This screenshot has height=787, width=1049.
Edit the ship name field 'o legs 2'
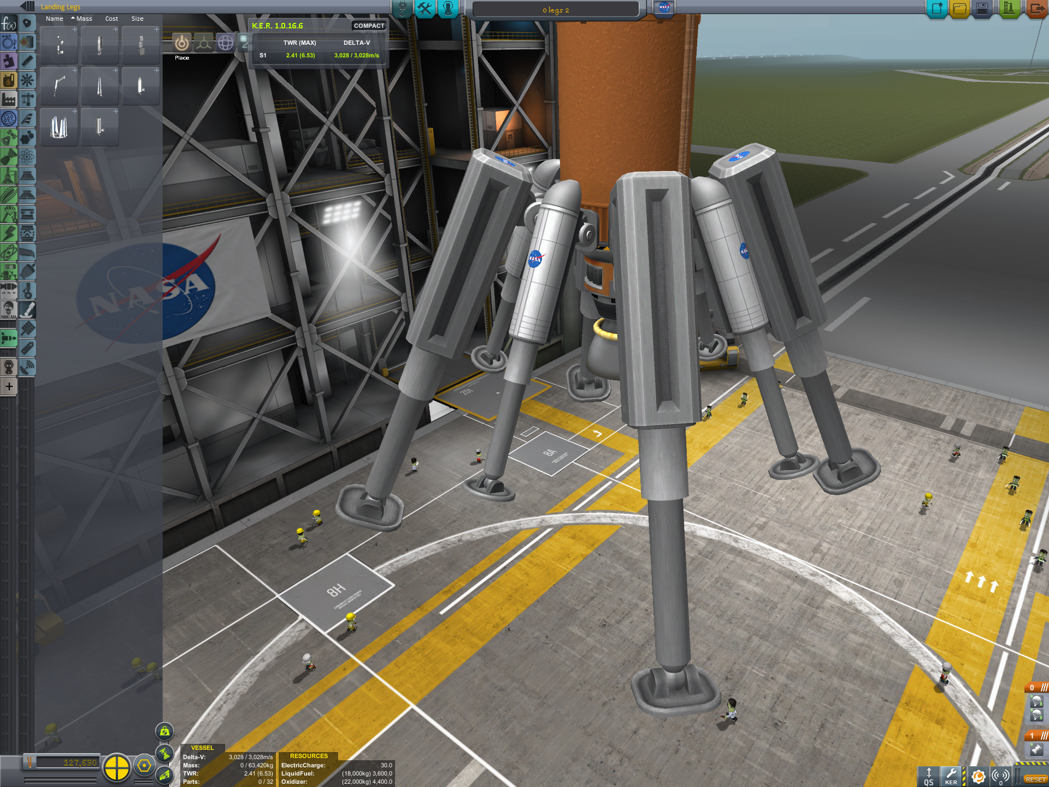coord(556,10)
